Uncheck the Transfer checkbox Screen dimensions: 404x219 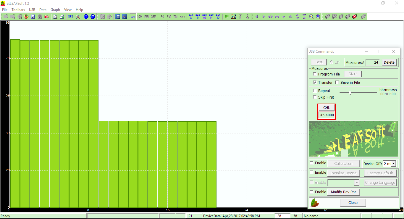pyautogui.click(x=315, y=83)
